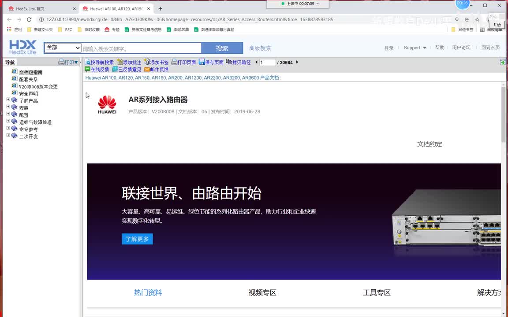The image size is (508, 317).
Task: Bookmark this page with the star icon
Action: (477, 19)
